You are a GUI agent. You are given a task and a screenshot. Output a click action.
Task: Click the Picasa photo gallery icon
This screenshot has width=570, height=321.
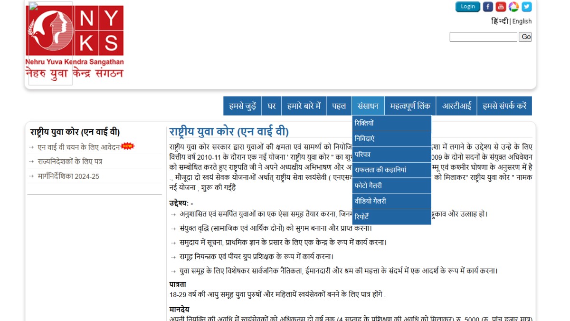(x=513, y=7)
